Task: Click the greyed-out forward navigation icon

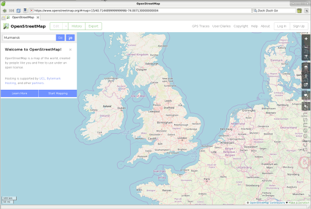Action: pos(11,10)
